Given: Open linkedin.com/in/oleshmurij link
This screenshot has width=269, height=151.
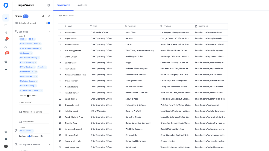Looking at the screenshot, I should [x=207, y=105].
